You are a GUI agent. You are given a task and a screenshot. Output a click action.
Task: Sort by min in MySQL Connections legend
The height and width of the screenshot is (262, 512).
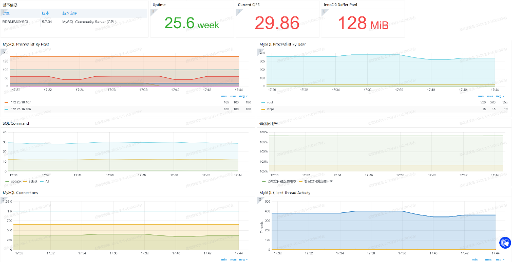pos(224,260)
